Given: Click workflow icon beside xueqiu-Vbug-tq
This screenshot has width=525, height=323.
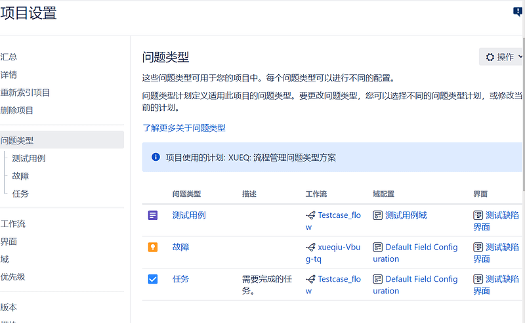Looking at the screenshot, I should [x=310, y=247].
